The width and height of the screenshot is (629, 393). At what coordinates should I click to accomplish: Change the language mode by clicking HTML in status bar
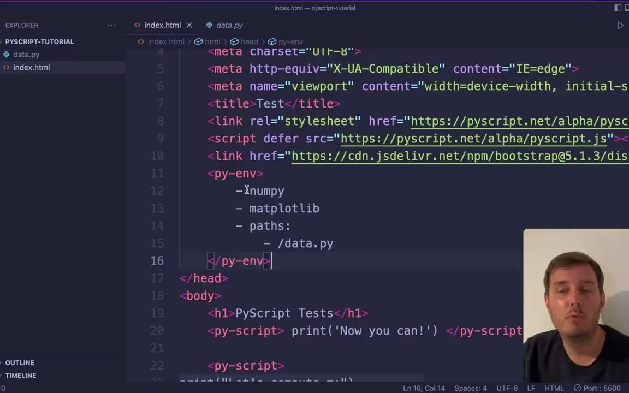[554, 388]
